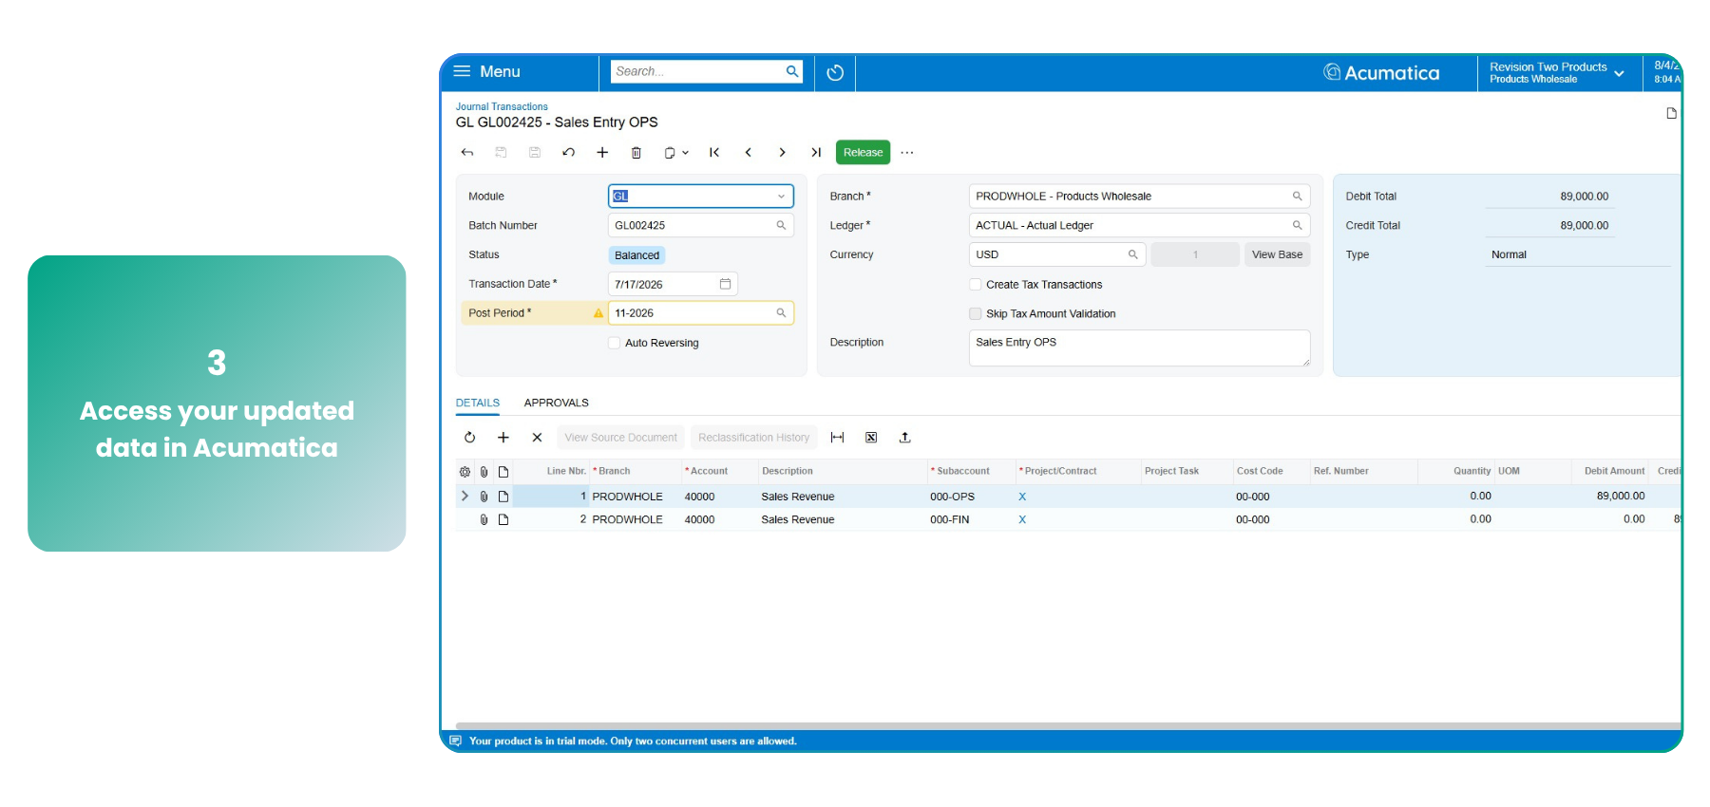Fit grid columns with the width icon
The width and height of the screenshot is (1710, 807).
coord(837,438)
